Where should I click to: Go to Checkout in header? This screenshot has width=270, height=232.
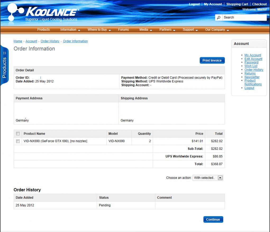259,4
